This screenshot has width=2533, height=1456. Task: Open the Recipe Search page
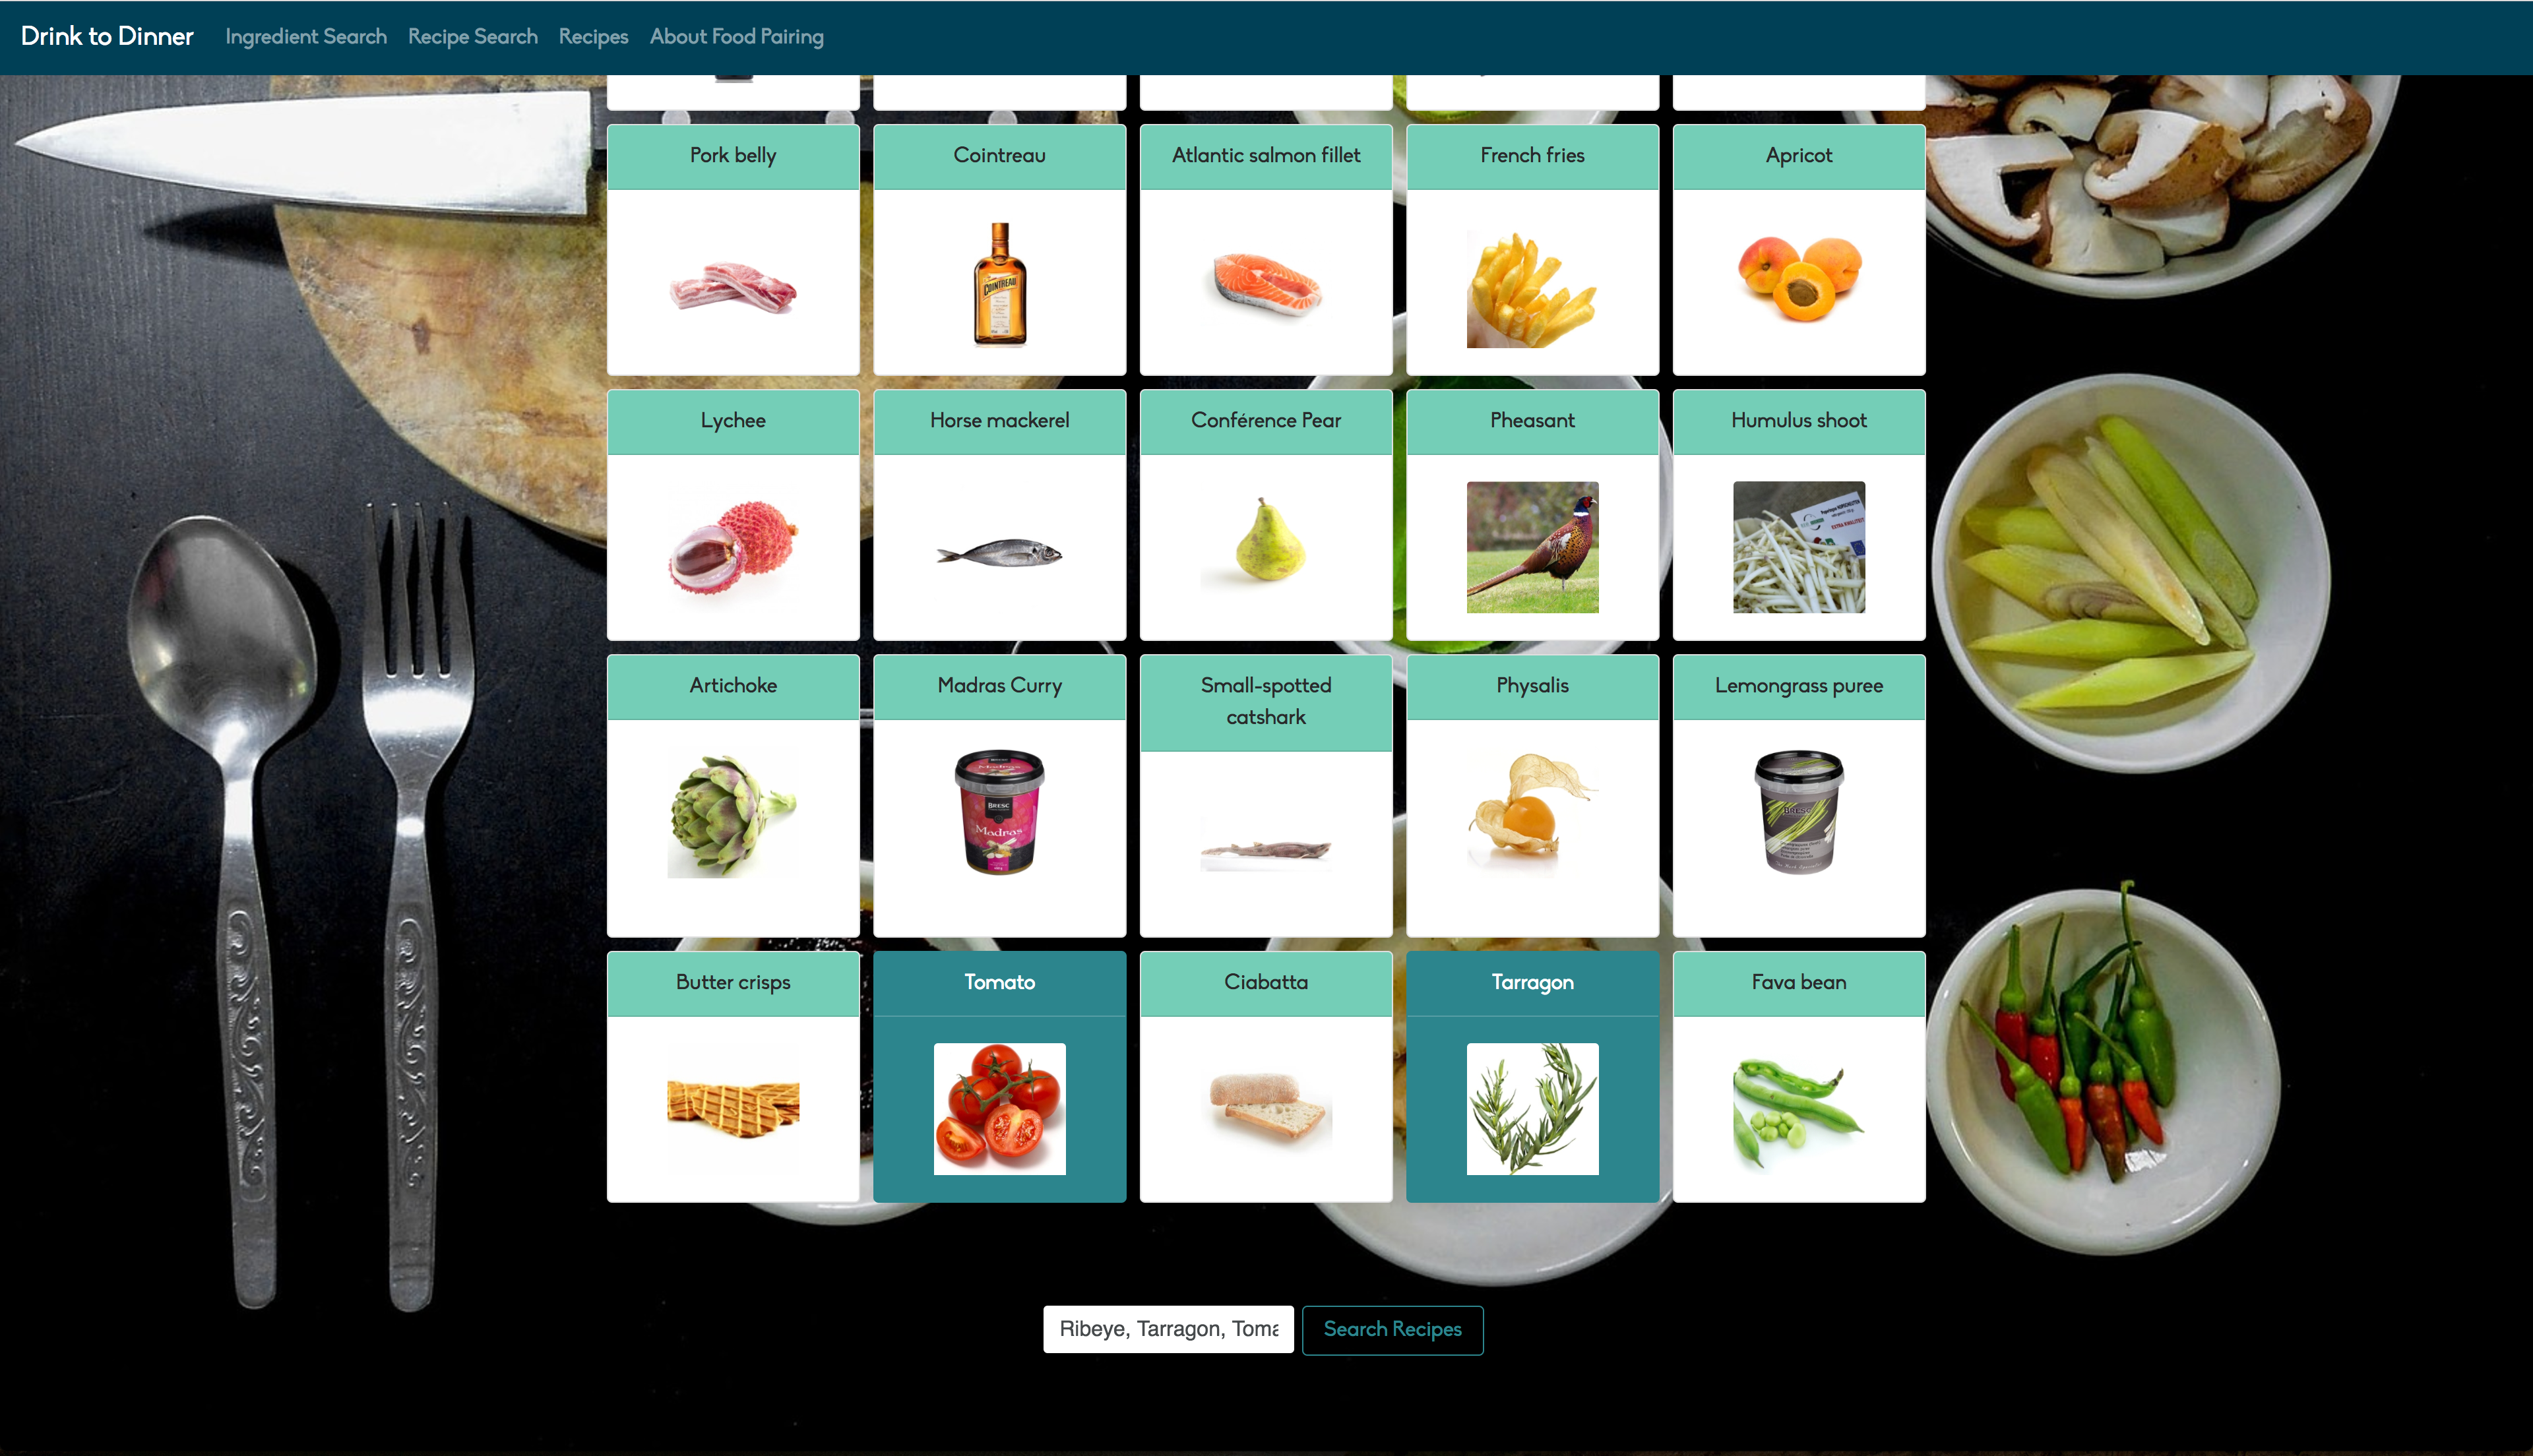[472, 36]
